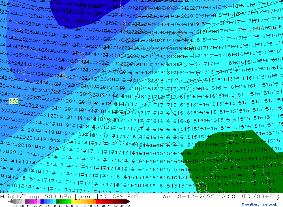
Task: Select the bright yellow legend swatch at 0
Action: click(73, 201)
